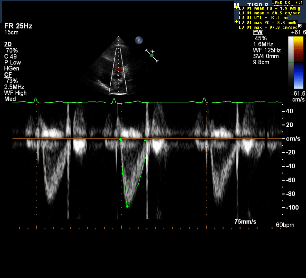Click the large green trace start dot on baseline
The image size is (306, 278).
[121, 140]
